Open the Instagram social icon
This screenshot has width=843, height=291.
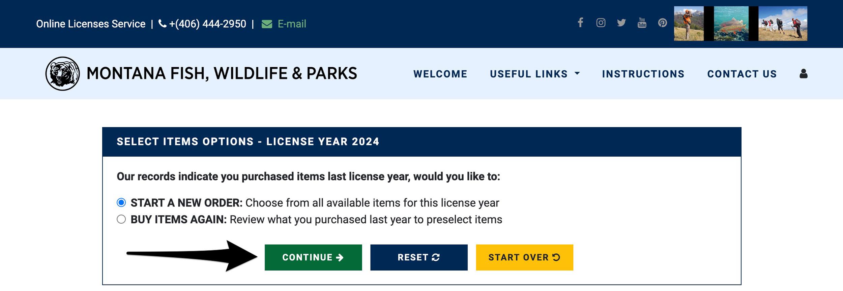coord(601,23)
